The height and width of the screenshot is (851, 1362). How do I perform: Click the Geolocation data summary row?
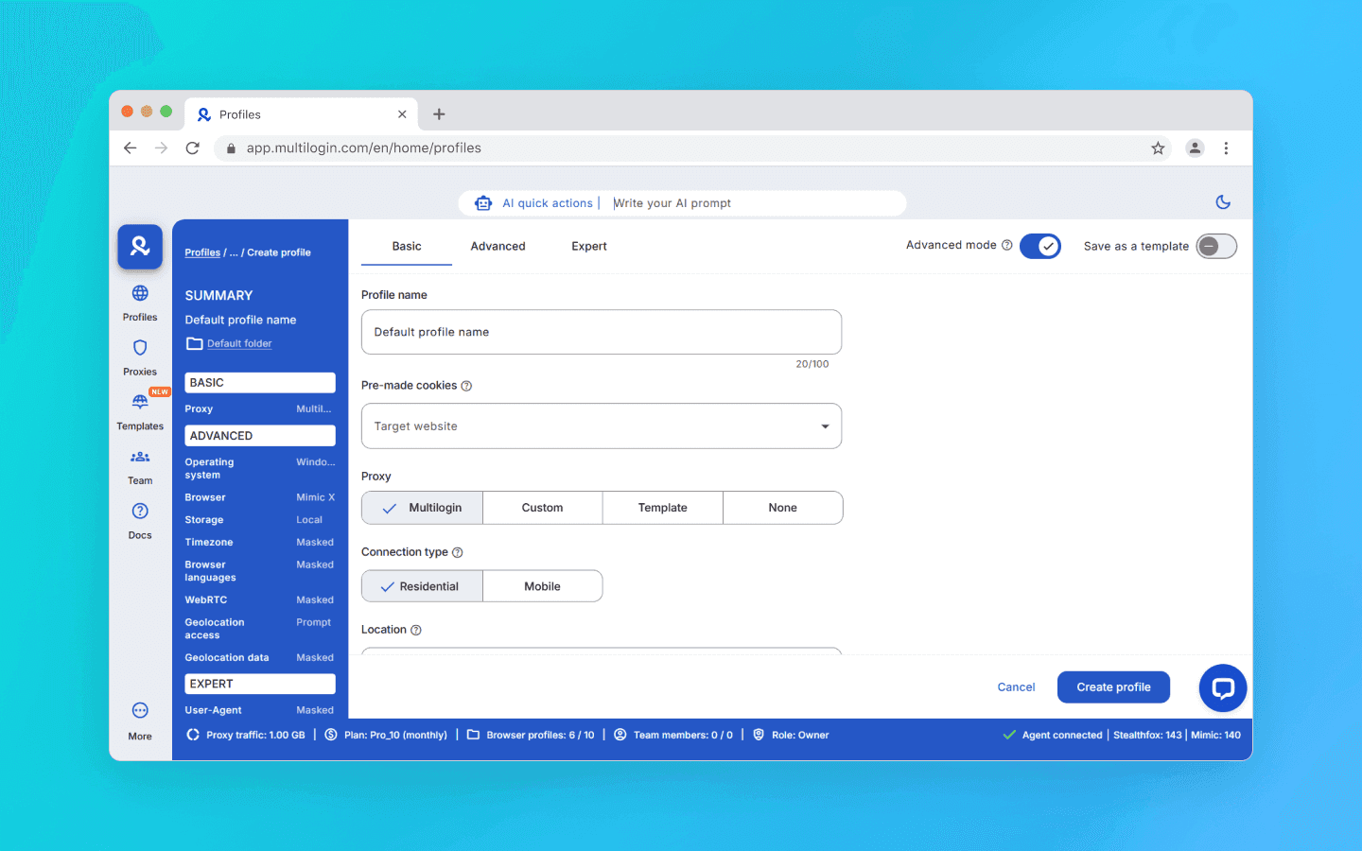260,658
